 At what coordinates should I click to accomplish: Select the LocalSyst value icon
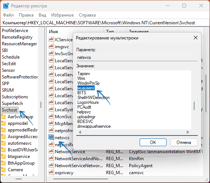[51, 109]
